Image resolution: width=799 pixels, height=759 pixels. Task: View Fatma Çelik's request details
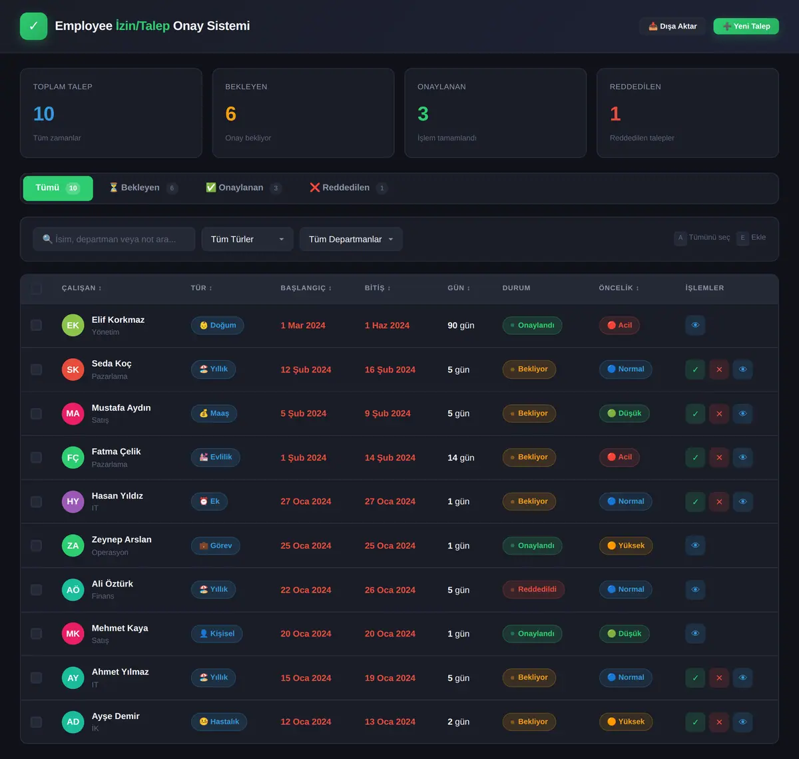coord(743,457)
